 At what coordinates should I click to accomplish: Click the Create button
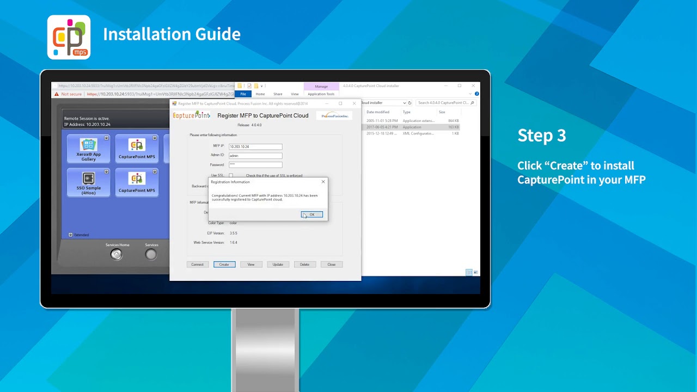coord(224,265)
